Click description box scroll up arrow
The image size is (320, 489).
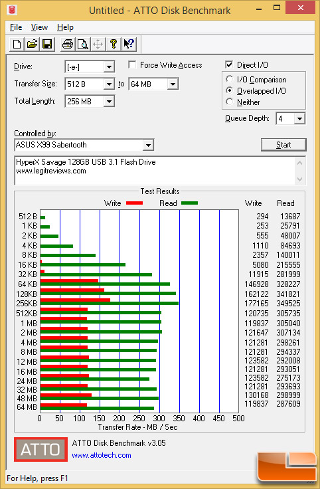pos(299,163)
